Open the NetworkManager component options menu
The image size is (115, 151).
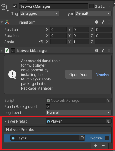[109, 50]
